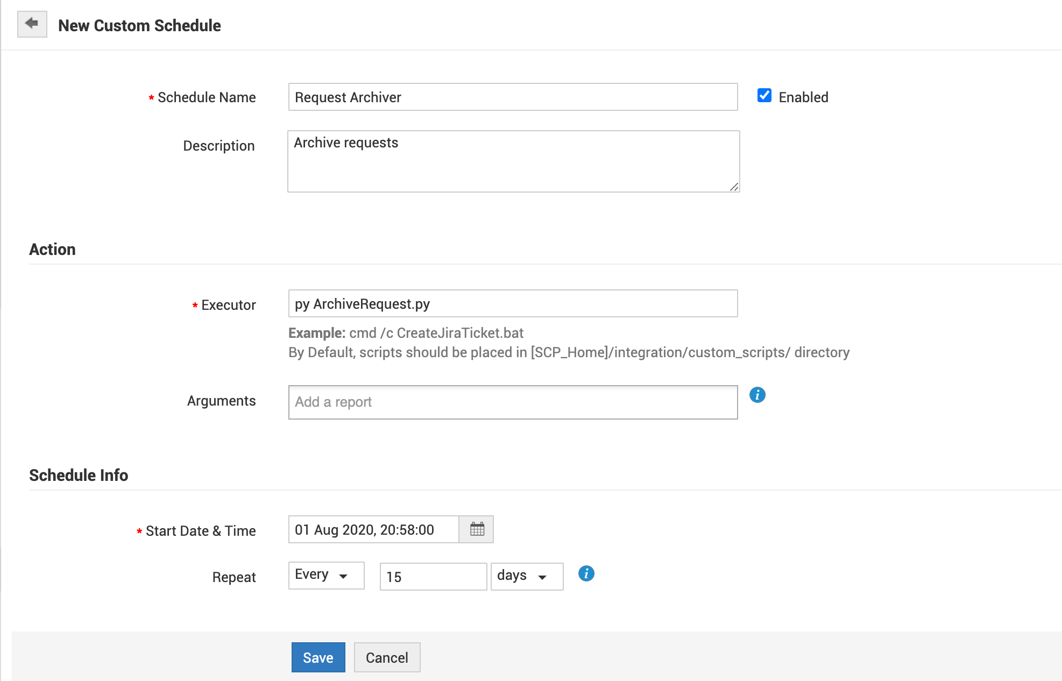1062x681 pixels.
Task: Open the Every repeat dropdown
Action: click(326, 576)
